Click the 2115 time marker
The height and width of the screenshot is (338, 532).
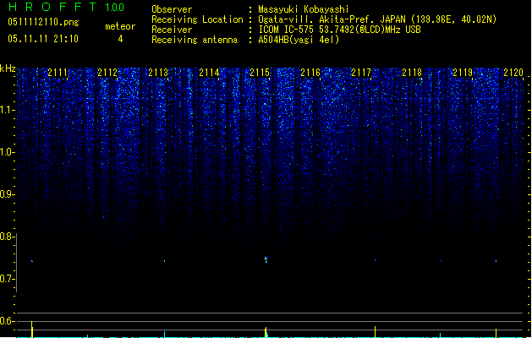[x=260, y=73]
